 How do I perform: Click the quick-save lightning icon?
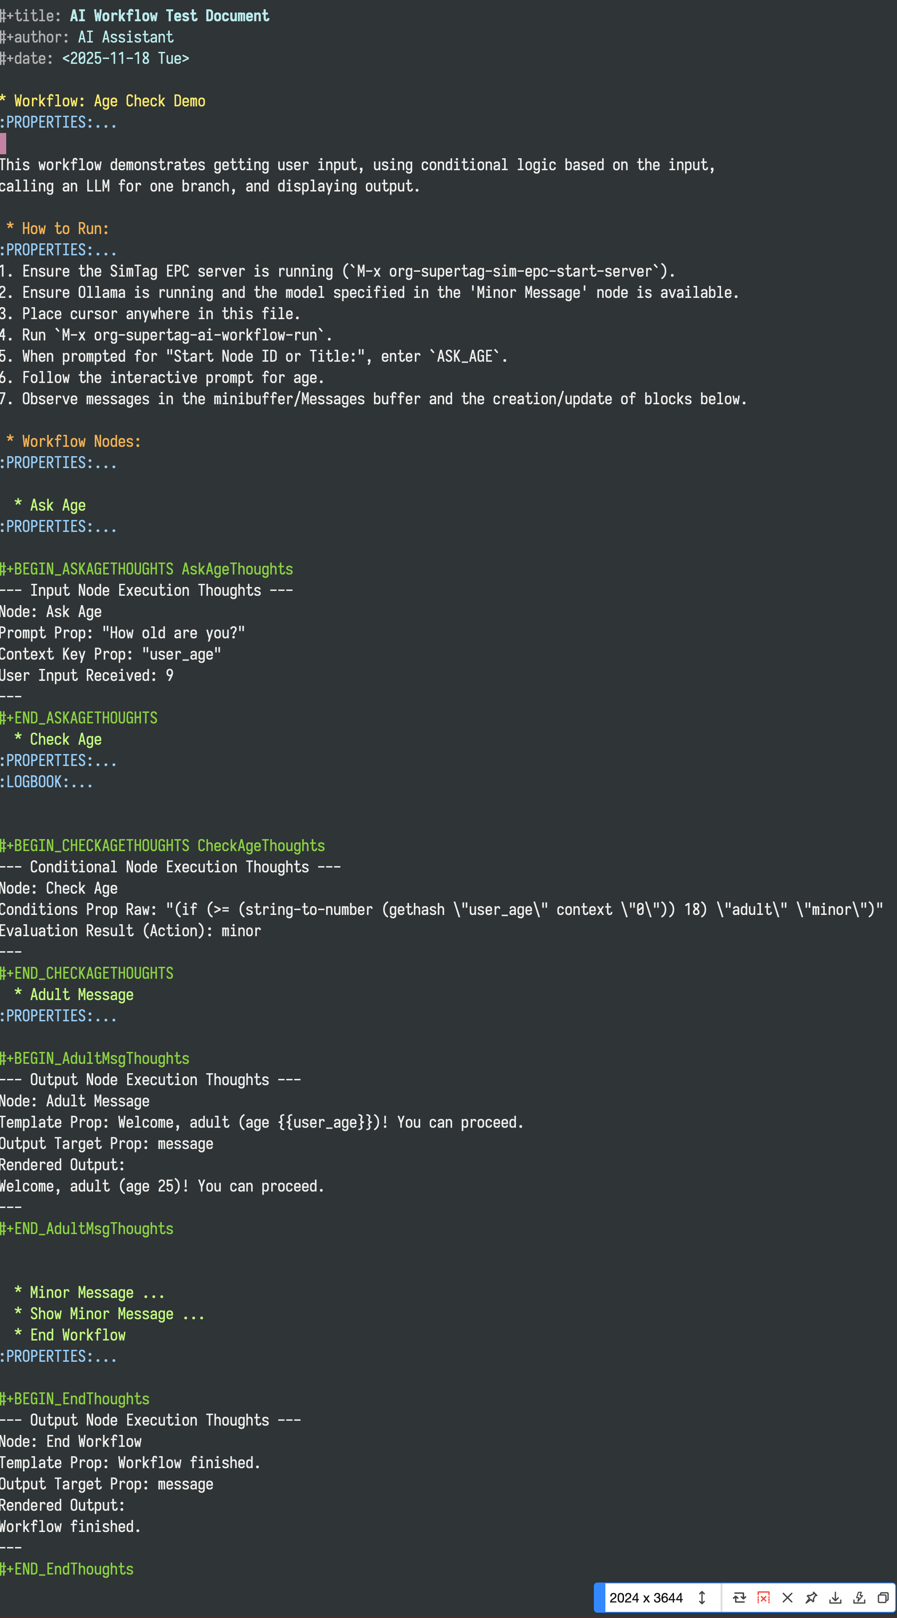[859, 1597]
